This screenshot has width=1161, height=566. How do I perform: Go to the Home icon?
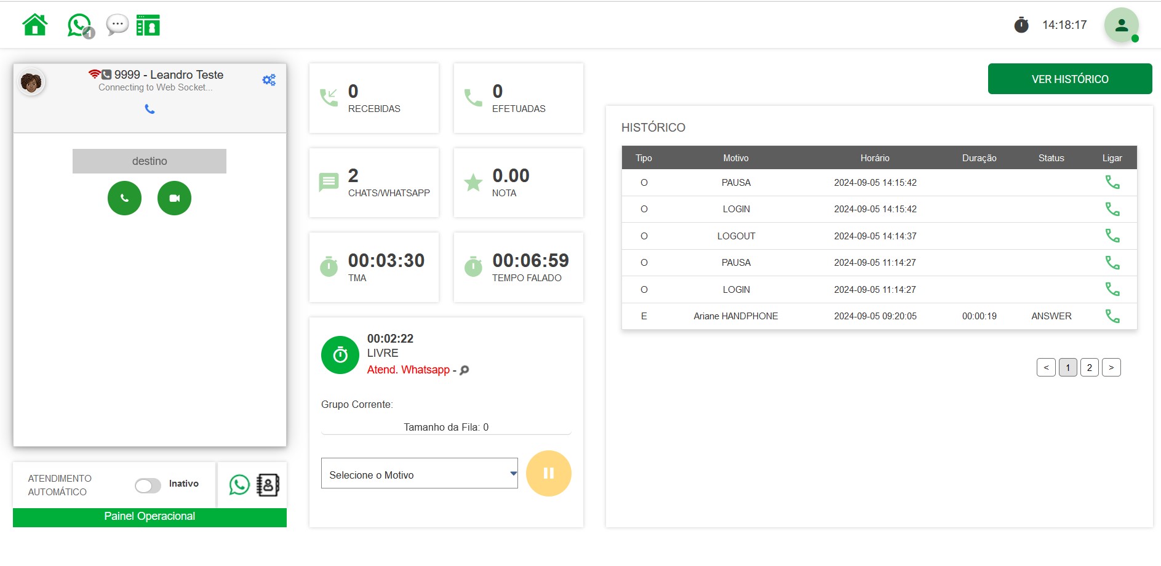[35, 25]
